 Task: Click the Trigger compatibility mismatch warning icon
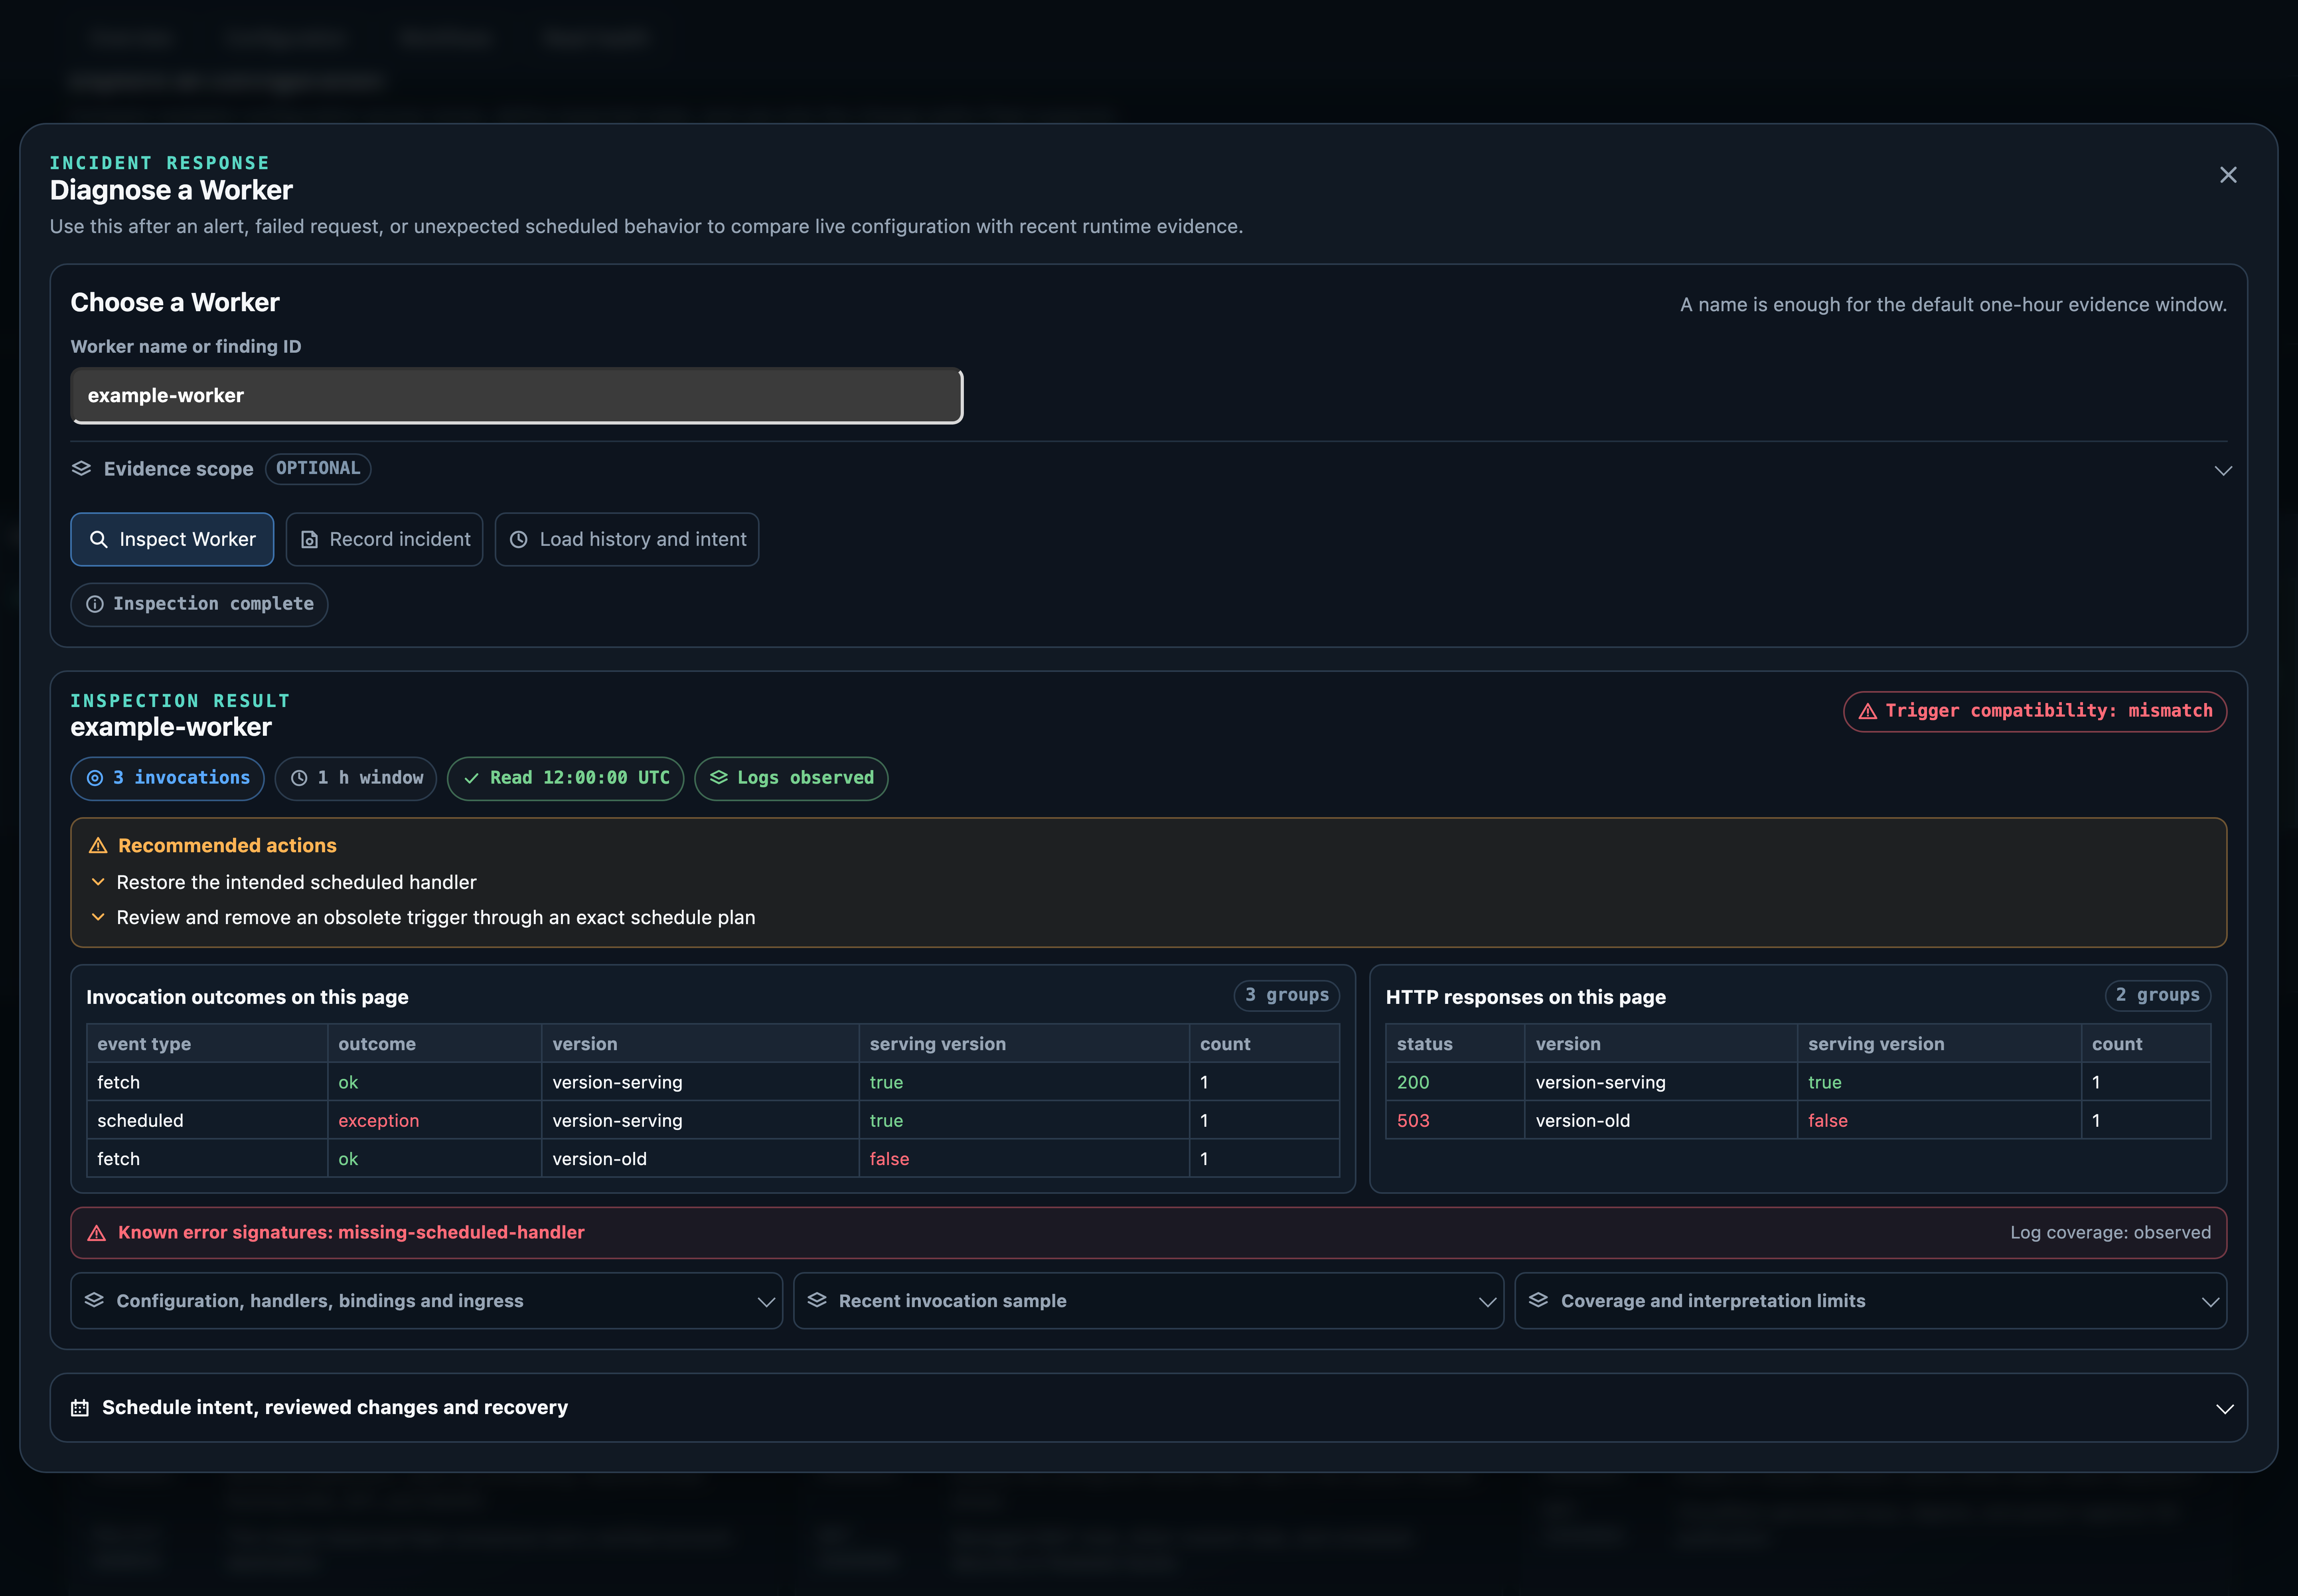1867,711
